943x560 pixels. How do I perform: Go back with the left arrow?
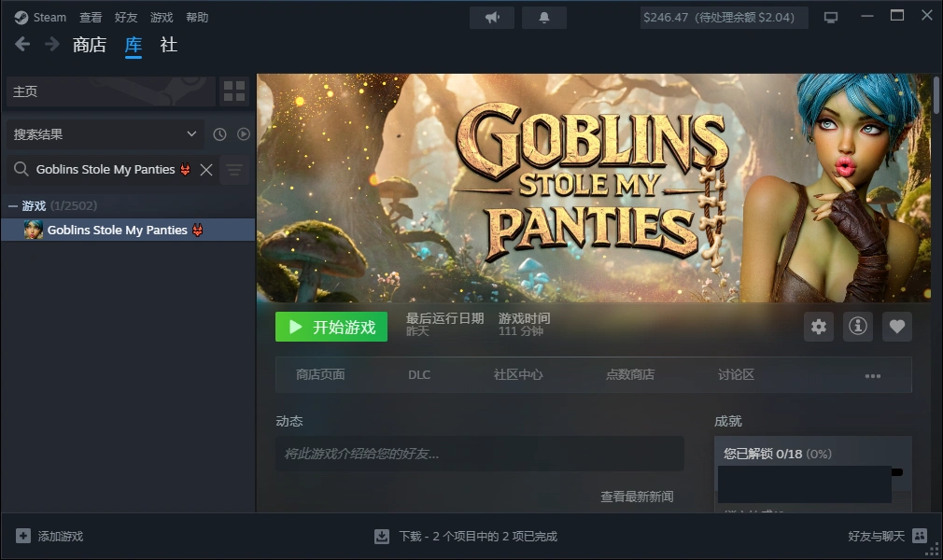coord(22,44)
